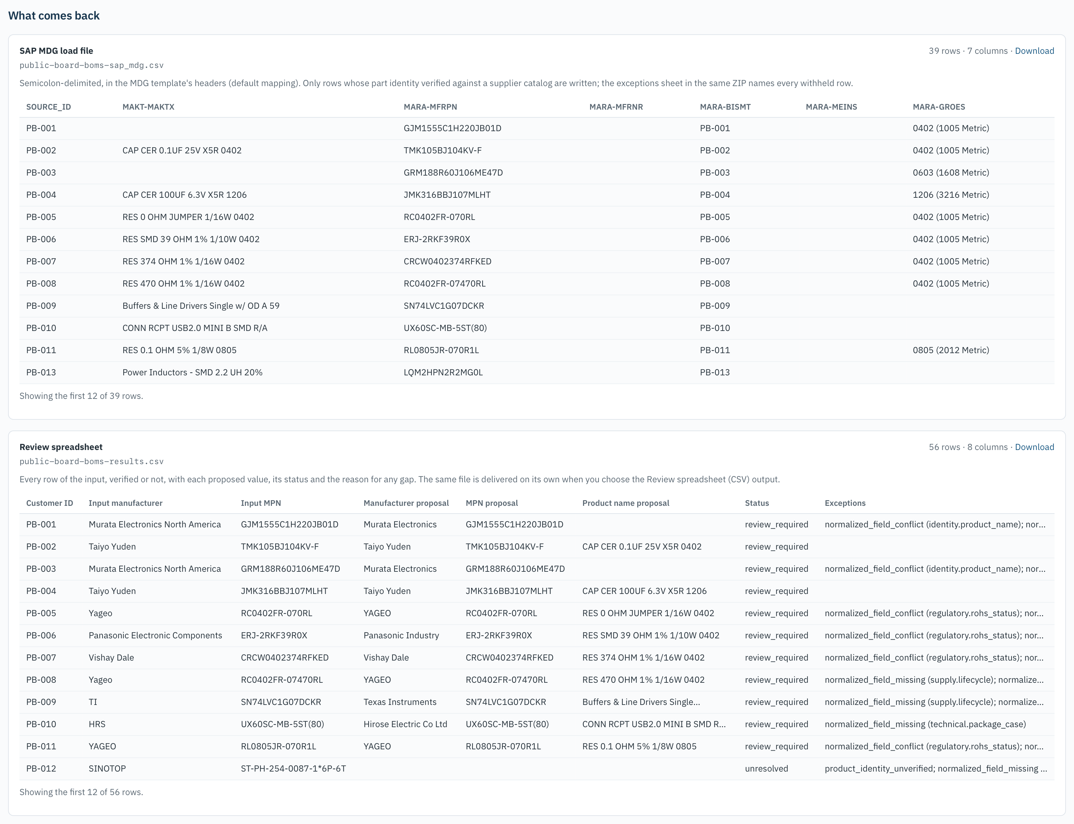Select the Vishay Dale input manufacturer cell

coord(111,658)
